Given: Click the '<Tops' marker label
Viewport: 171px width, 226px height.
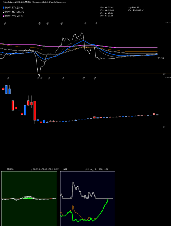Looking at the screenshot, I should (168, 23).
